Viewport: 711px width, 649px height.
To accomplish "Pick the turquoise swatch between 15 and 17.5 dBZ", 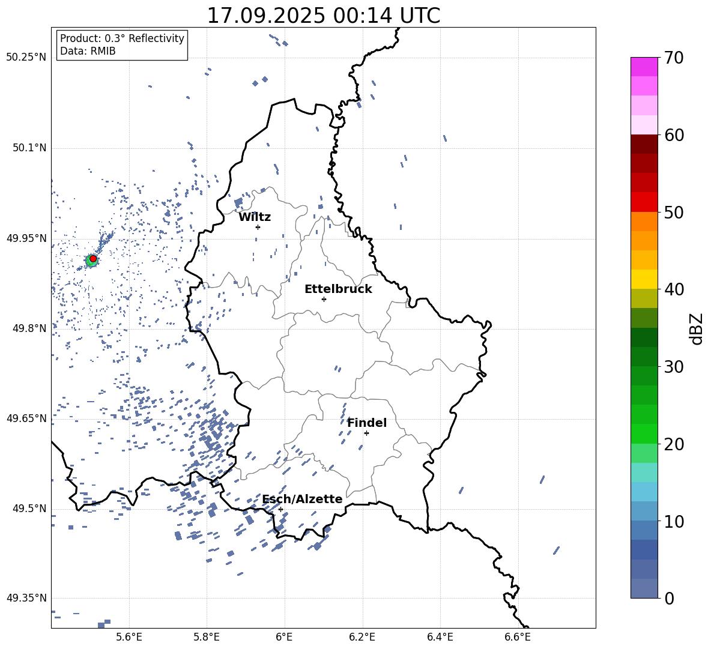I will point(644,472).
